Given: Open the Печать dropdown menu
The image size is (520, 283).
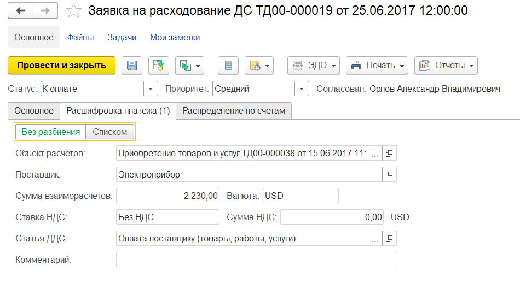Looking at the screenshot, I should [x=377, y=66].
